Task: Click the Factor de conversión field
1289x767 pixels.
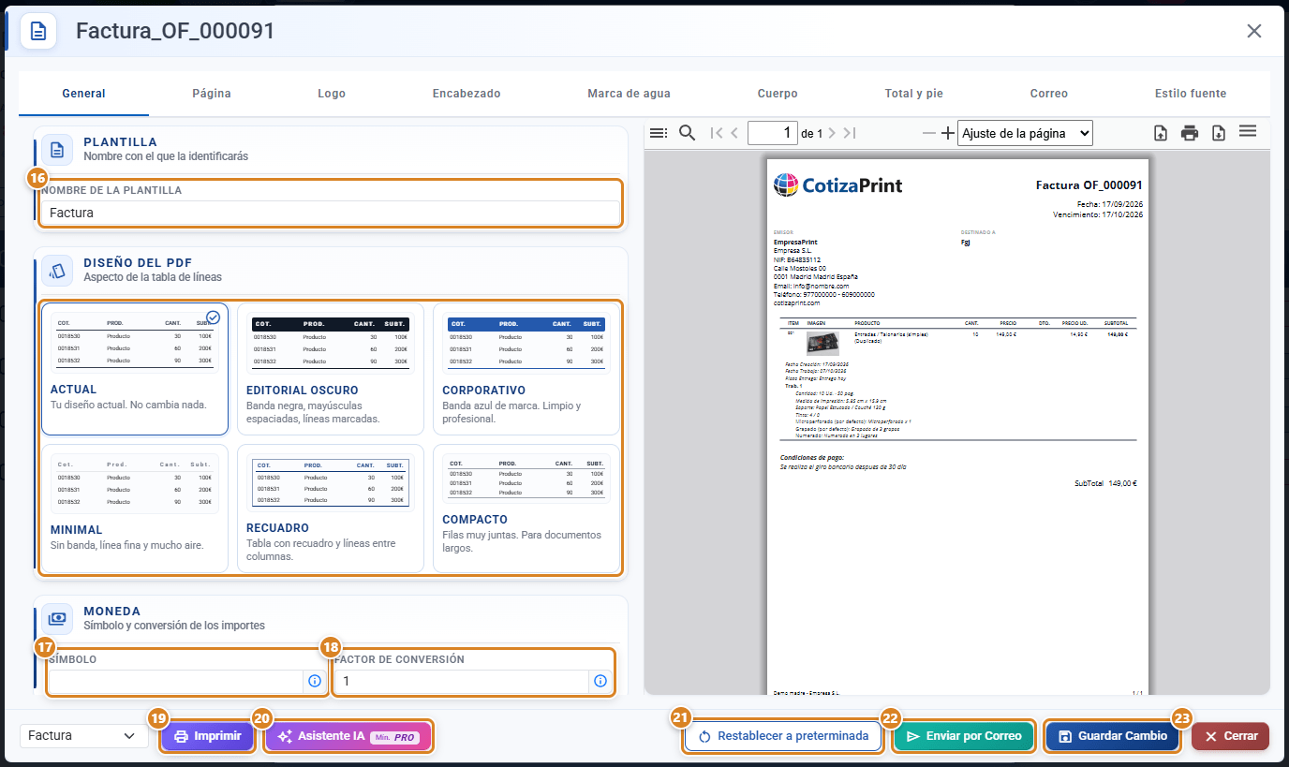Action: (x=461, y=681)
